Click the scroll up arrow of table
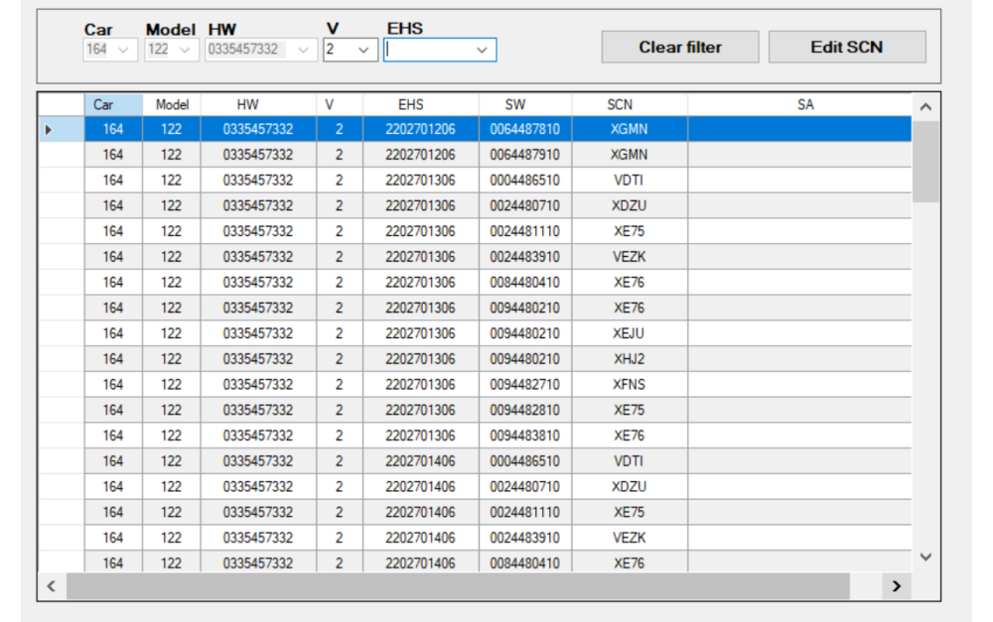Image resolution: width=993 pixels, height=622 pixels. tap(925, 106)
